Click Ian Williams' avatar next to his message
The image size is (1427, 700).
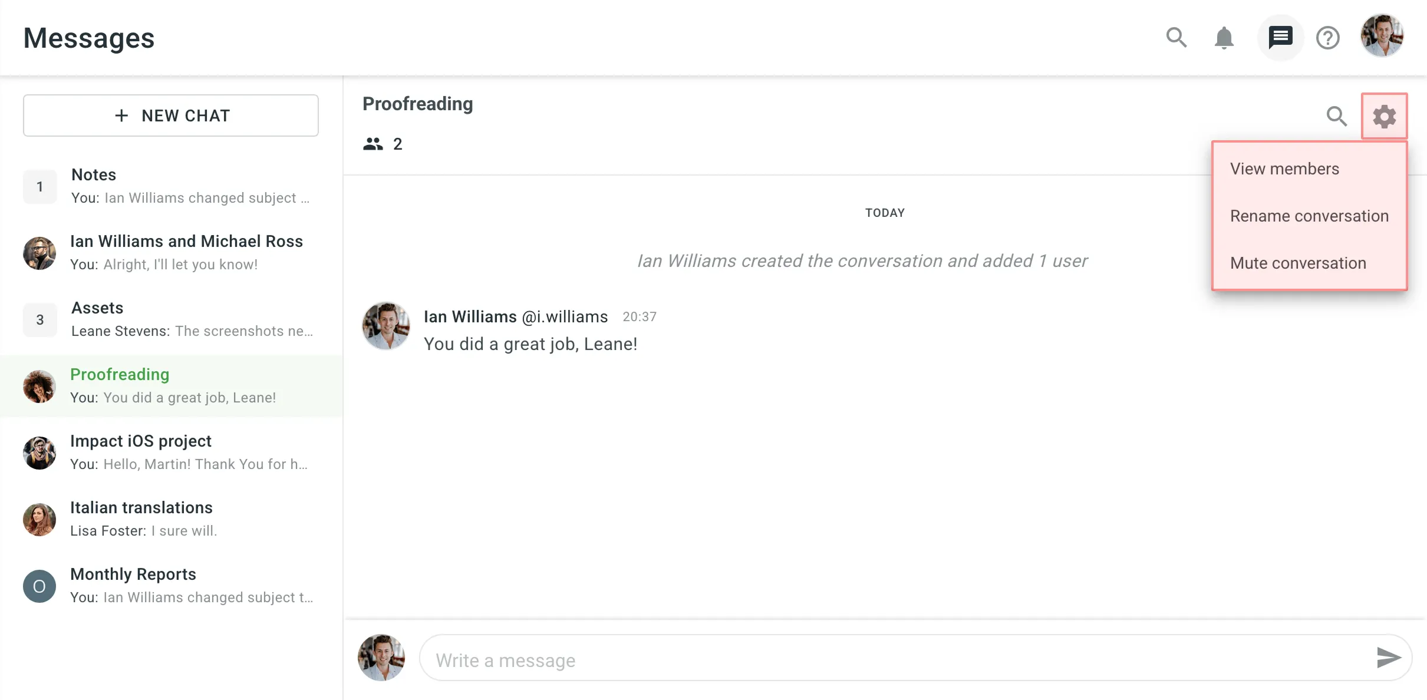(386, 326)
